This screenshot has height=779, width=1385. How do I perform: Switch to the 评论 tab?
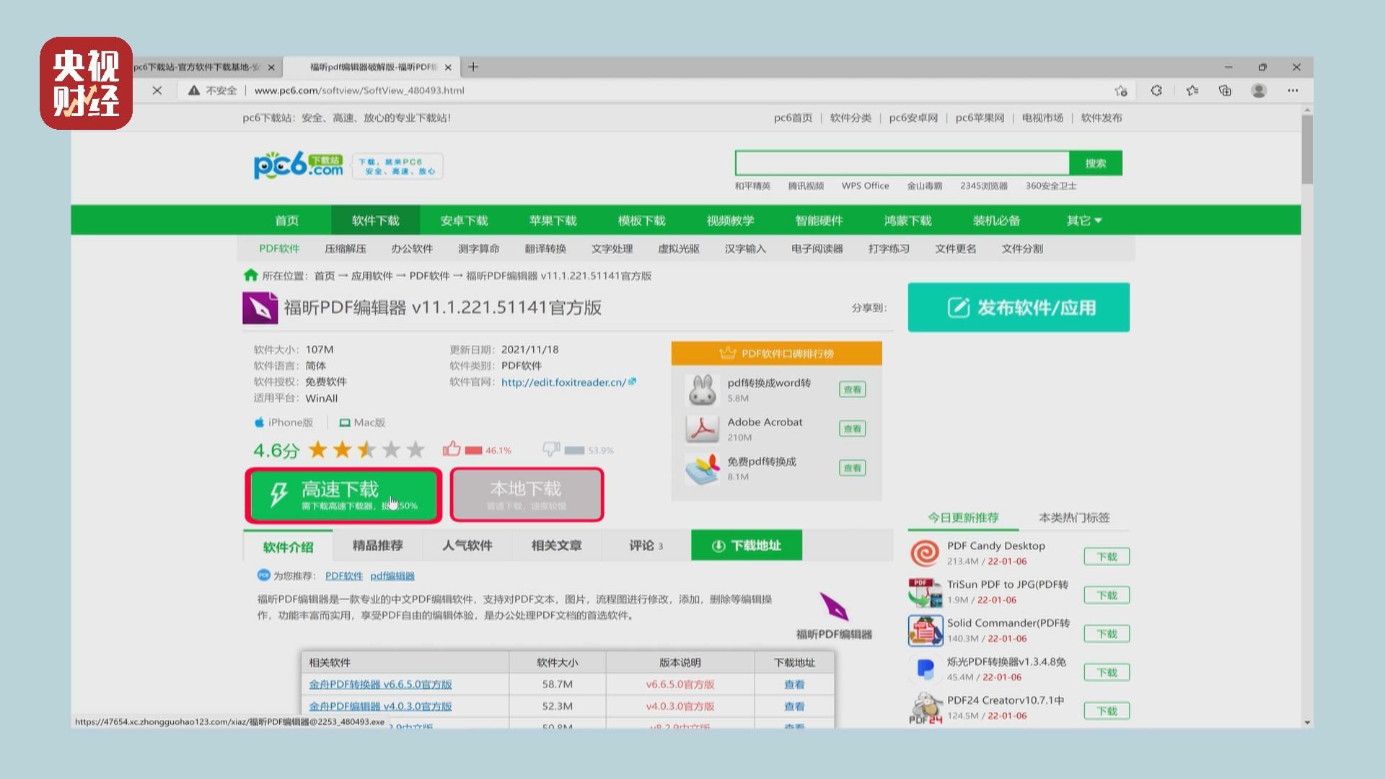click(x=646, y=546)
